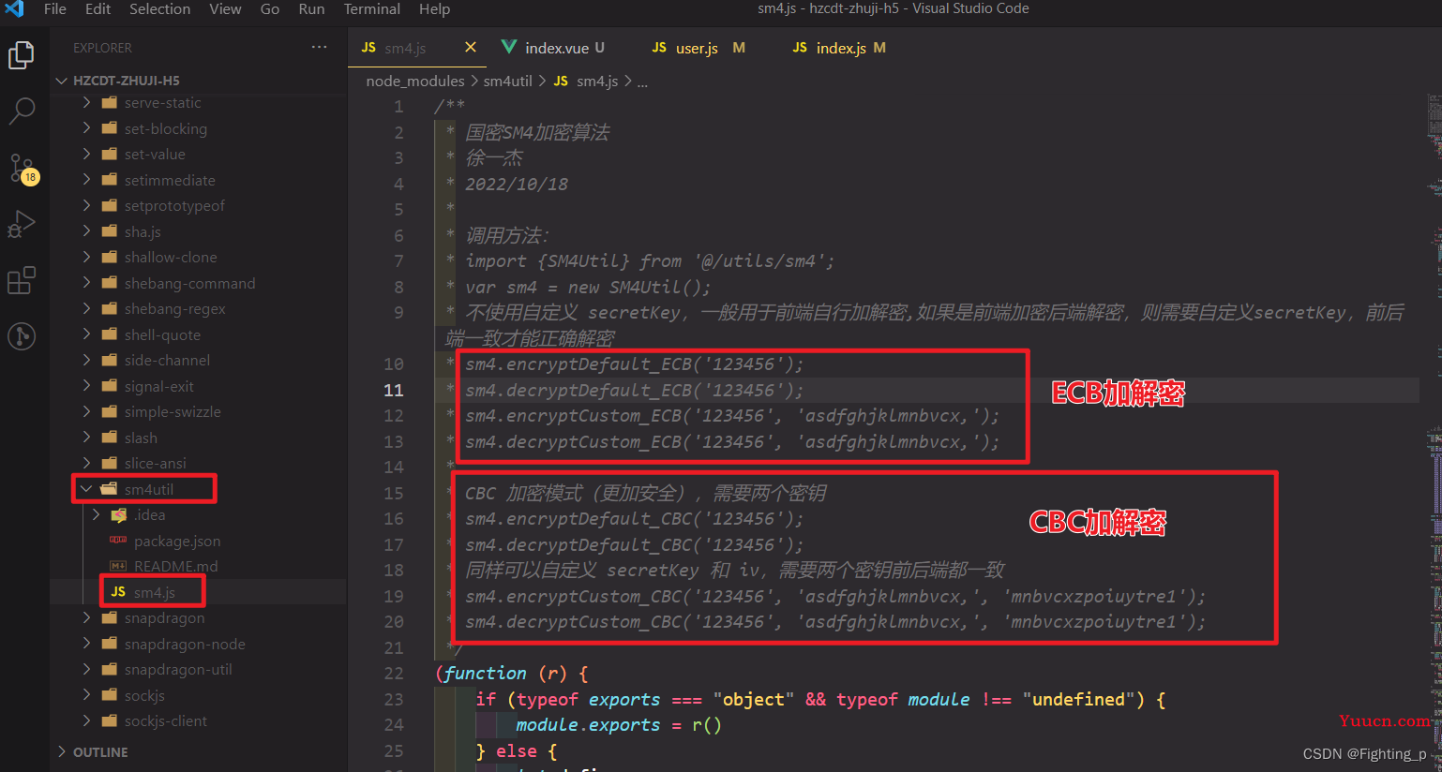Expand the set-blocking folder chevron
This screenshot has width=1442, height=772.
[86, 128]
